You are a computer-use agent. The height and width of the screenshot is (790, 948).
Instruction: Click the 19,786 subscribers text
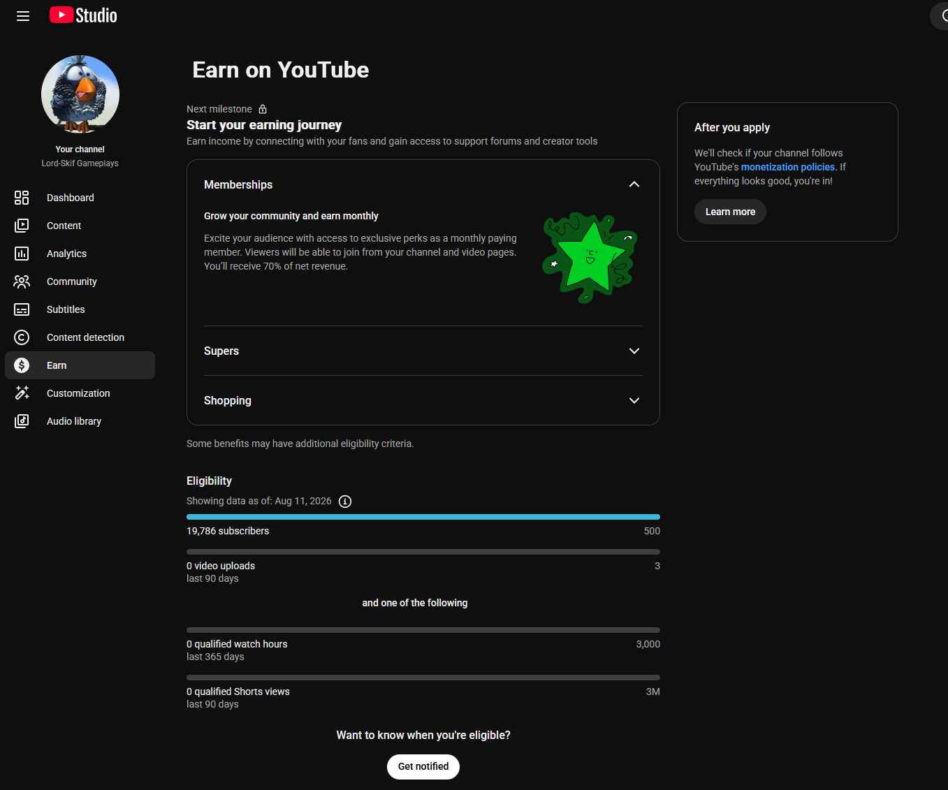(228, 531)
